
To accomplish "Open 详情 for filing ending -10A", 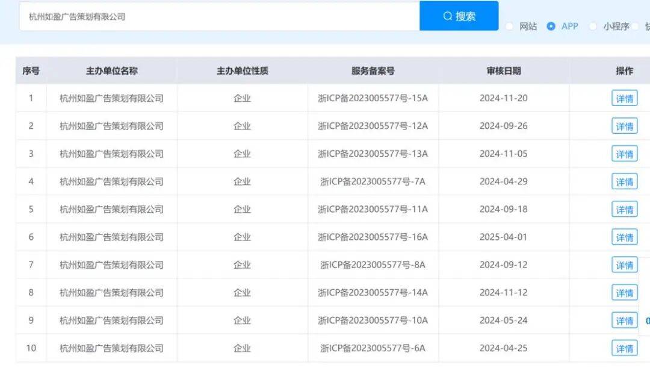I will [624, 320].
